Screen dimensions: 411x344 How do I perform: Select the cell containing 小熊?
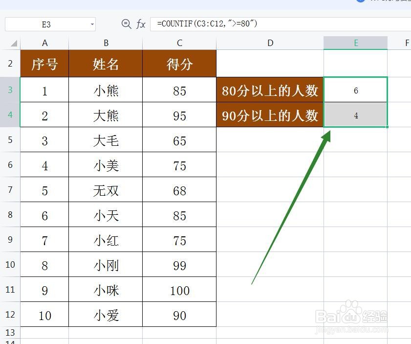106,90
